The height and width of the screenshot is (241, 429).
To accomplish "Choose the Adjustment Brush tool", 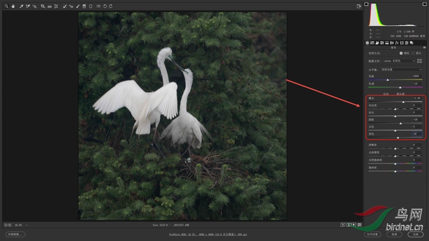I will point(77,6).
